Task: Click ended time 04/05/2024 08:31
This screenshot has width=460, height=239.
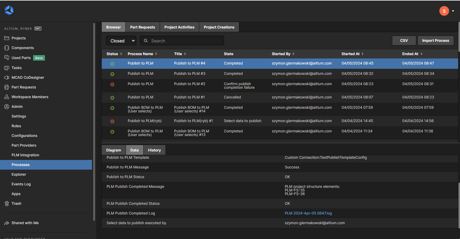Action: pos(418,84)
